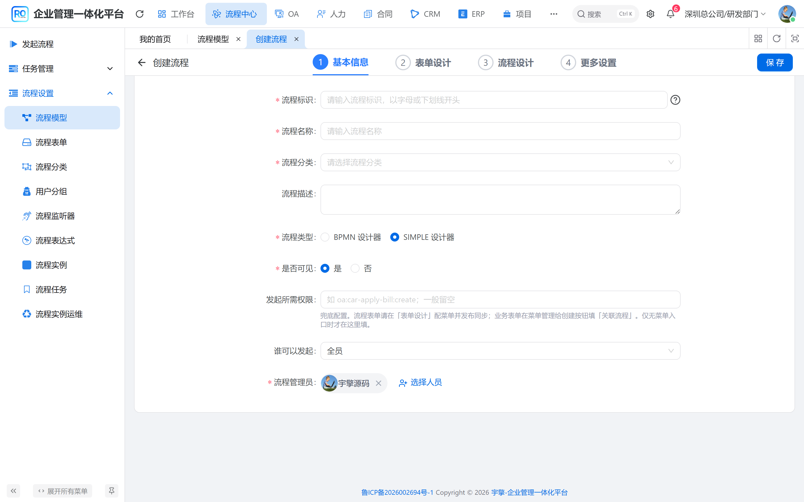804x502 pixels.
Task: Select BPMN 设计器 radio button
Action: click(325, 237)
